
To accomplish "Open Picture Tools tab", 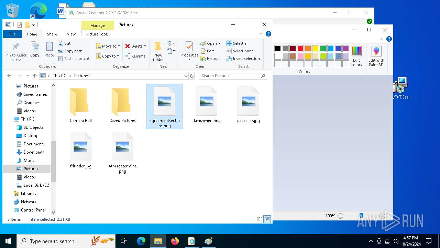I will click(97, 34).
